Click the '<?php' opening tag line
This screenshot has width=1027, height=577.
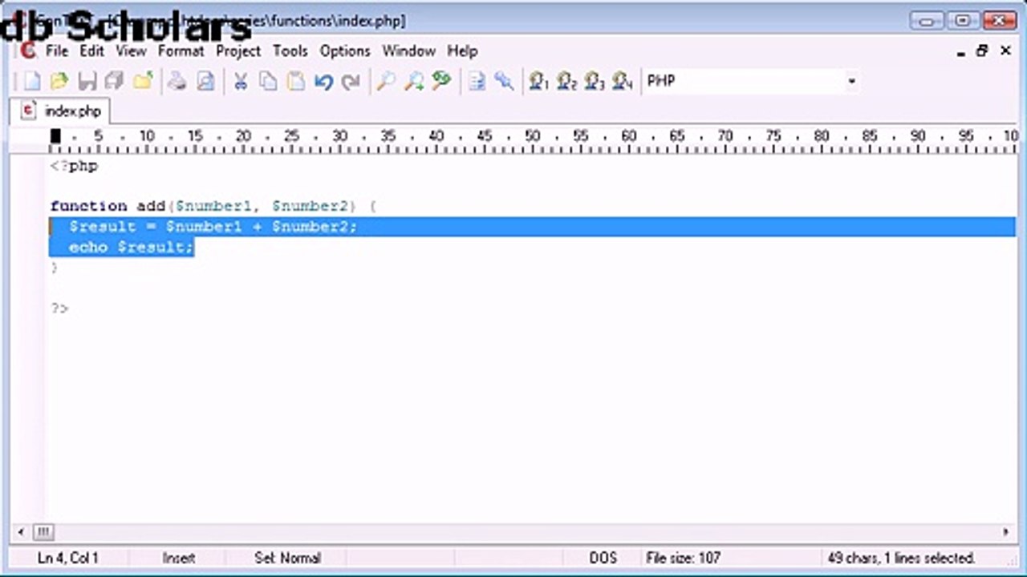[74, 166]
